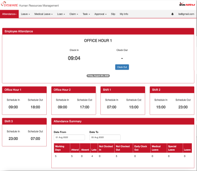197x171 pixels.
Task: Click the SysHRM logo at top right
Action: point(187,4)
